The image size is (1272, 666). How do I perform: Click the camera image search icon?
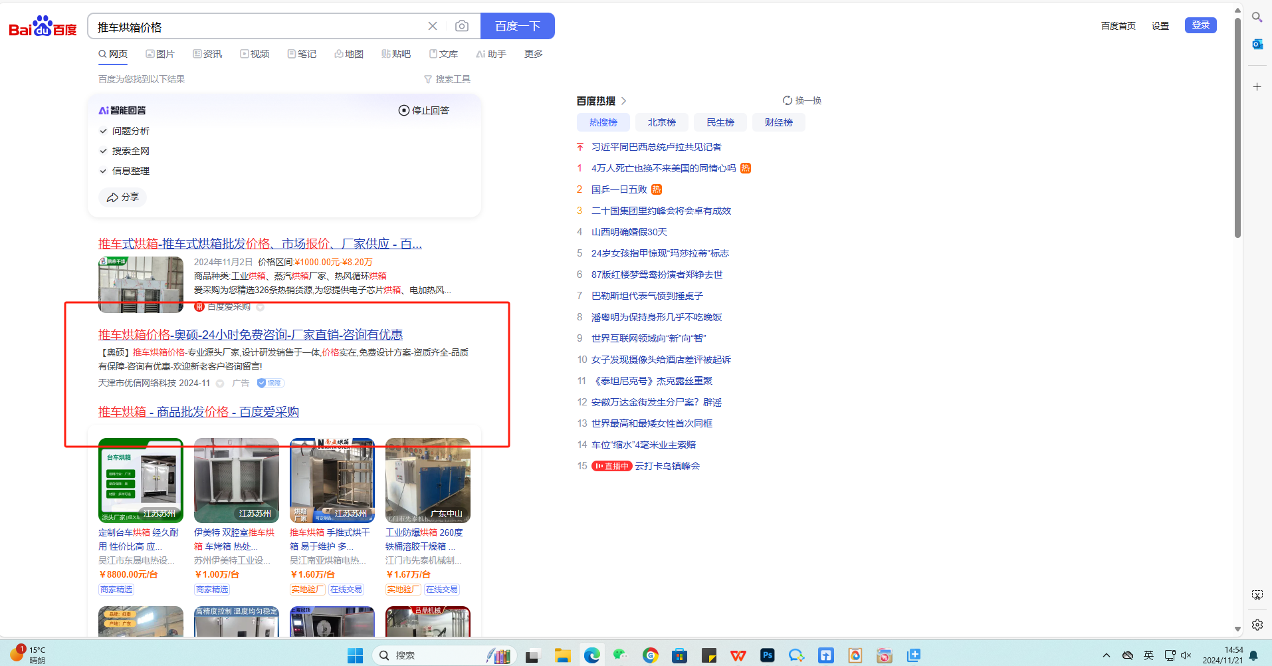pyautogui.click(x=461, y=26)
